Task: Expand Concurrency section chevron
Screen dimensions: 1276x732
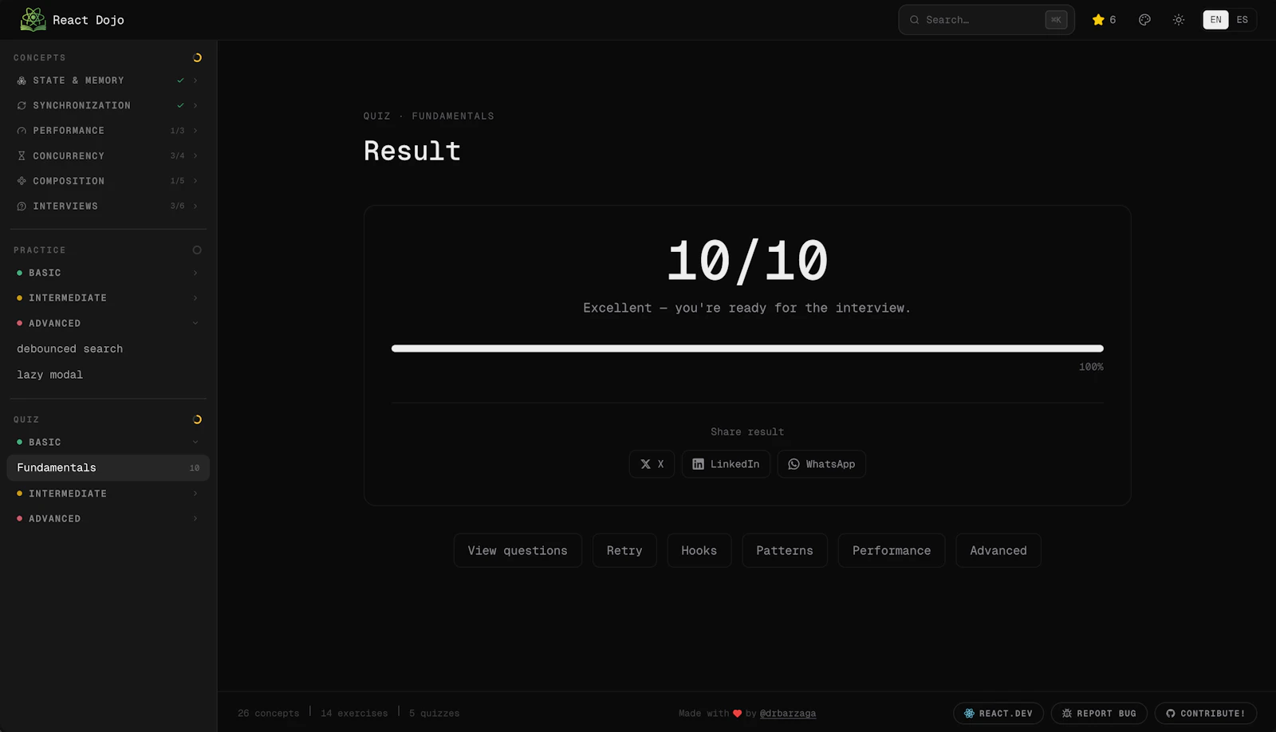Action: (x=195, y=156)
